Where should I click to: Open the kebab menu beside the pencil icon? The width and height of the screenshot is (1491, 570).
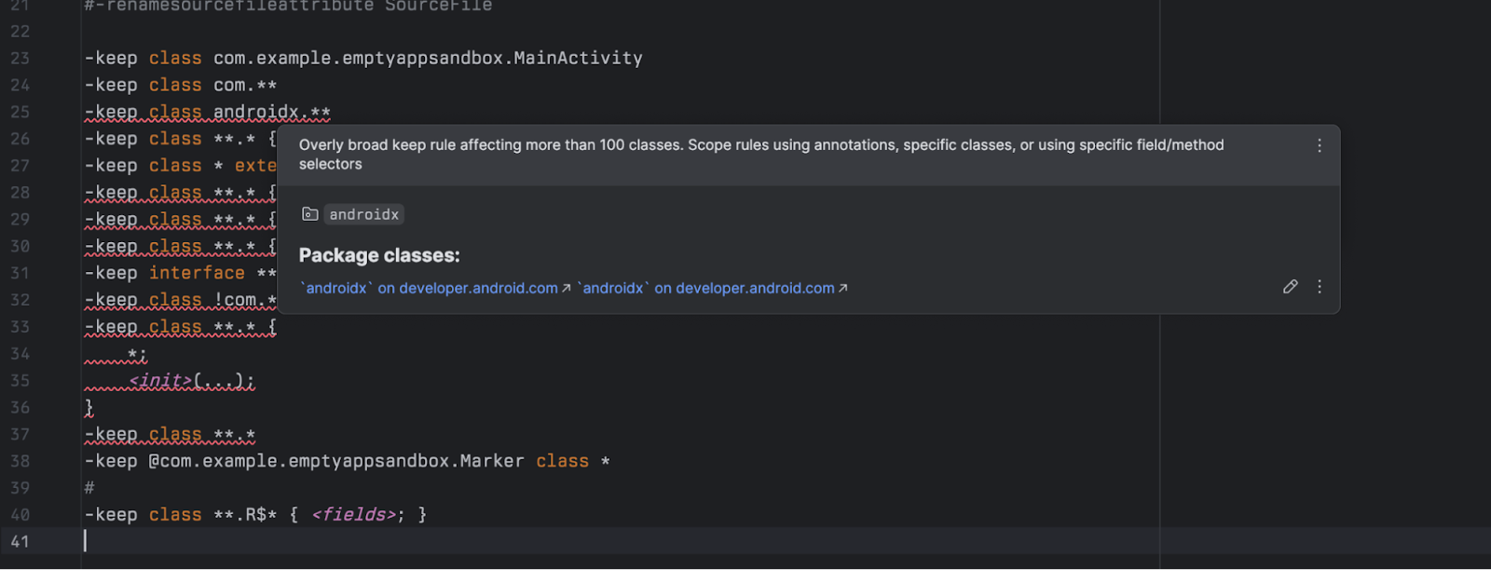point(1319,287)
